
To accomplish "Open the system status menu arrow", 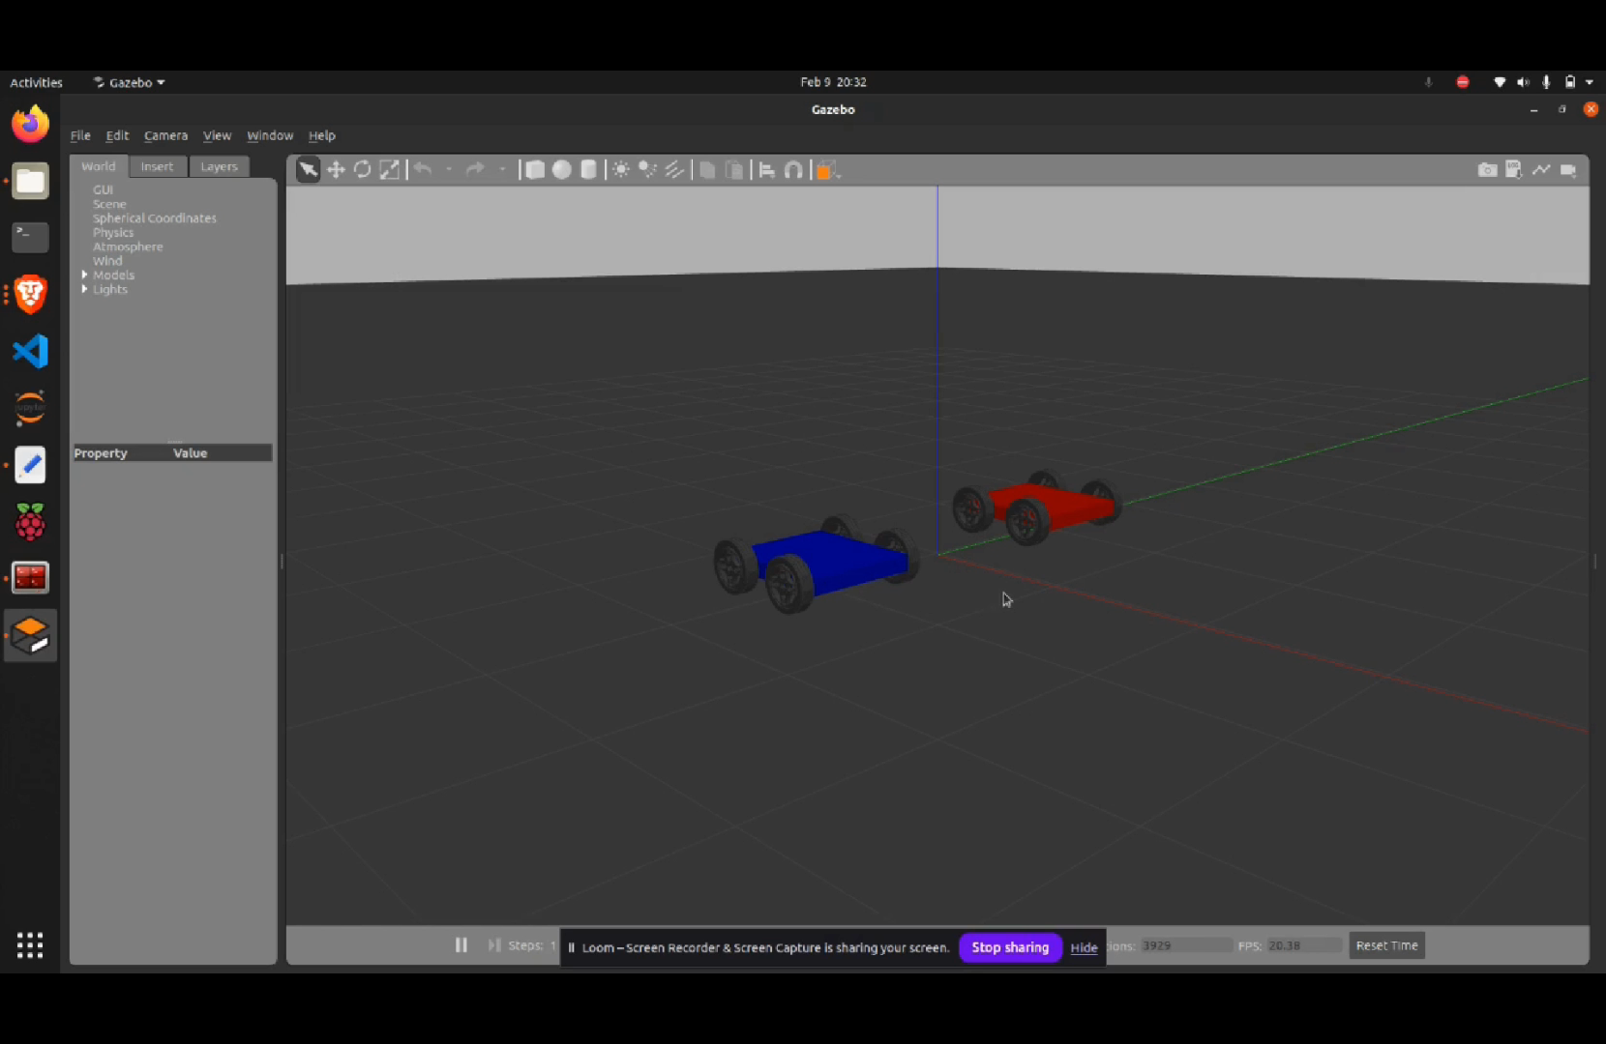I will 1590,82.
